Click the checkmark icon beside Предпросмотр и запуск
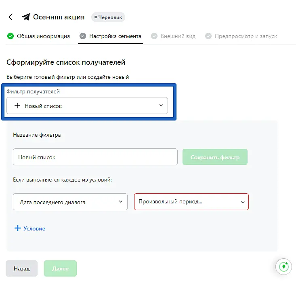The height and width of the screenshot is (281, 296). tap(208, 36)
